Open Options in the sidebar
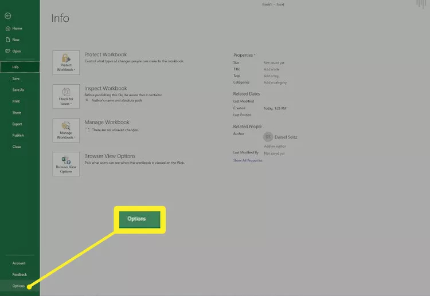This screenshot has width=430, height=296. (19, 286)
